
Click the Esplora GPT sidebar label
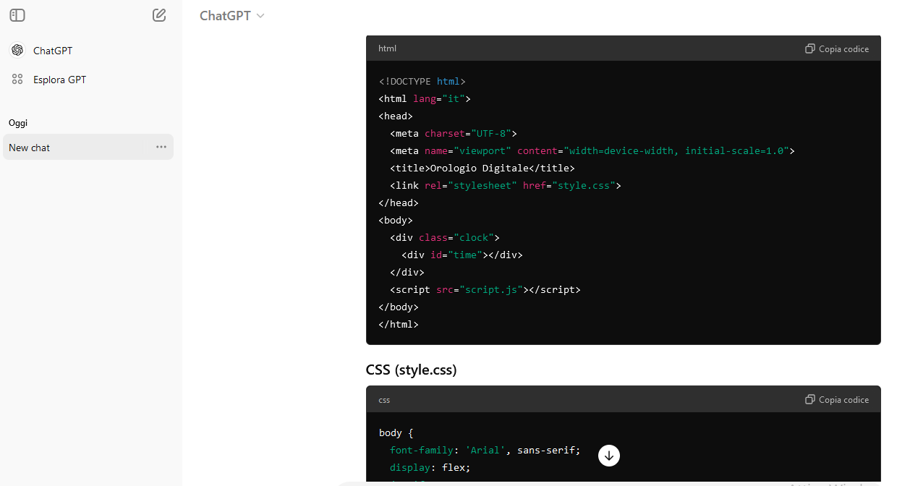click(x=59, y=80)
